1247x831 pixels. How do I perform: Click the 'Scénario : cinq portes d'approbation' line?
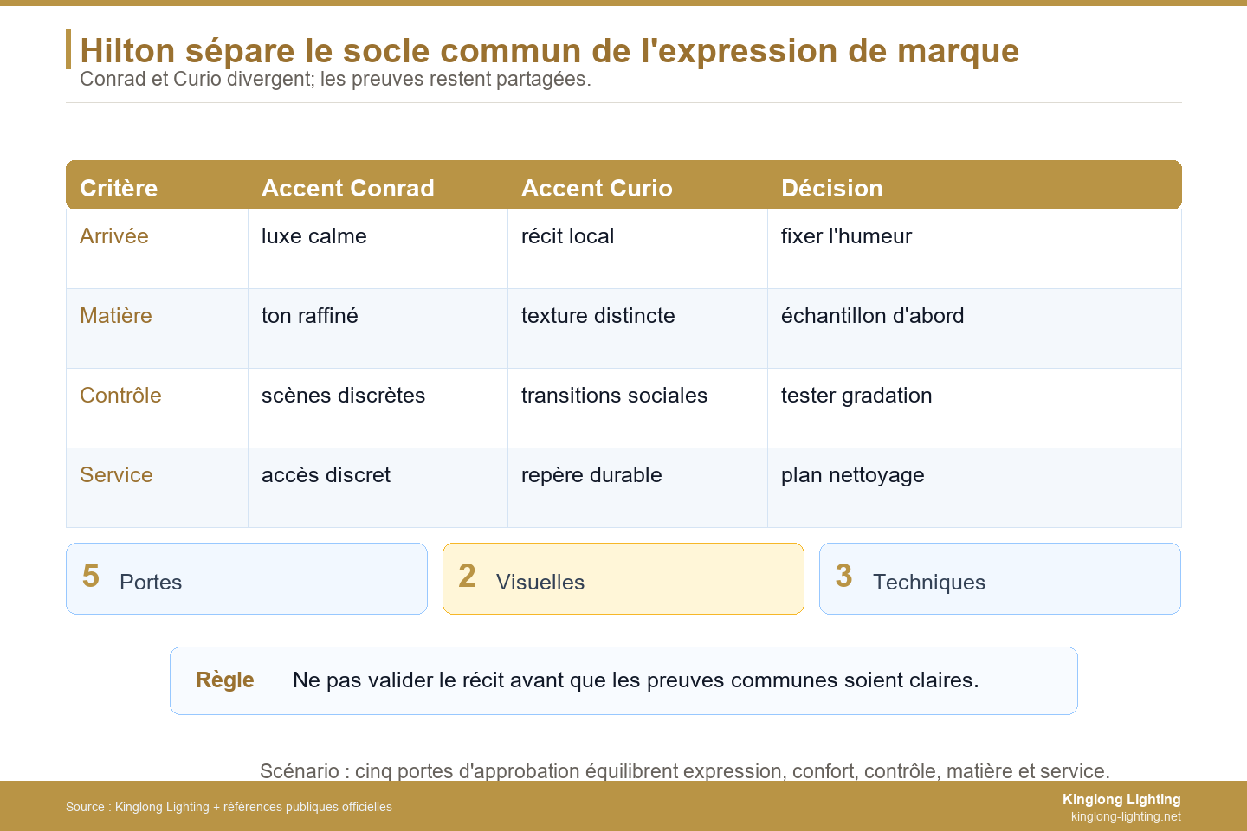click(685, 771)
